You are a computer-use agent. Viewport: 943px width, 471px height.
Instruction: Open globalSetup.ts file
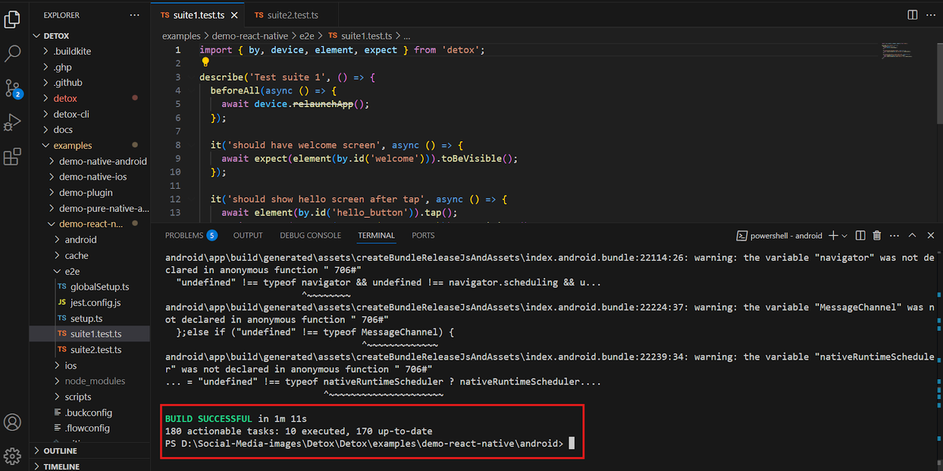(x=90, y=287)
